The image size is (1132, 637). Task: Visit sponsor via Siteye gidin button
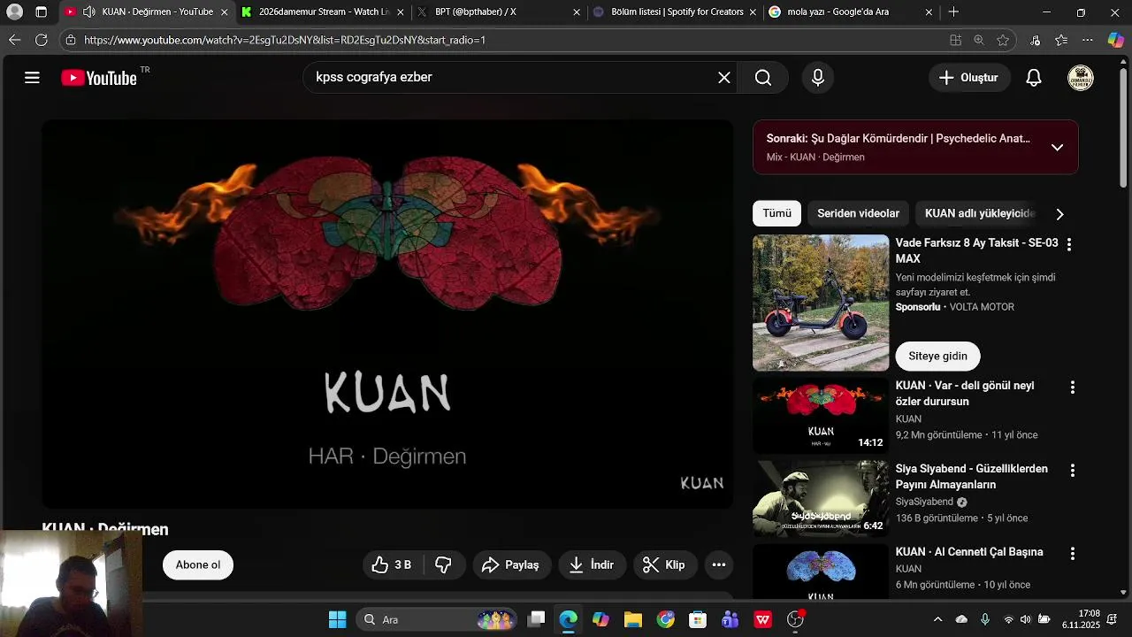937,356
